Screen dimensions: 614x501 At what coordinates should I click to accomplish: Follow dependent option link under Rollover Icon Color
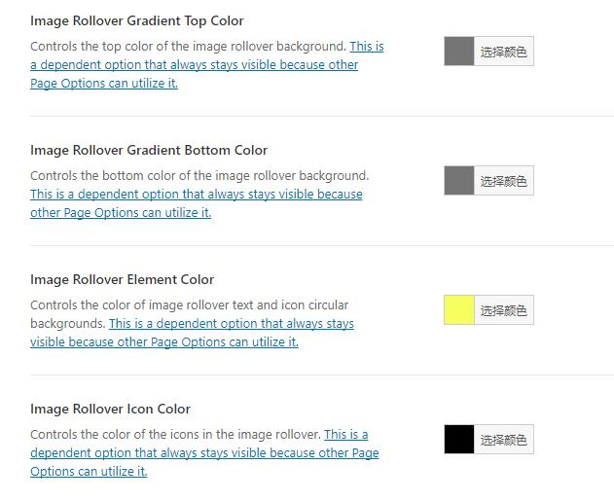203,453
